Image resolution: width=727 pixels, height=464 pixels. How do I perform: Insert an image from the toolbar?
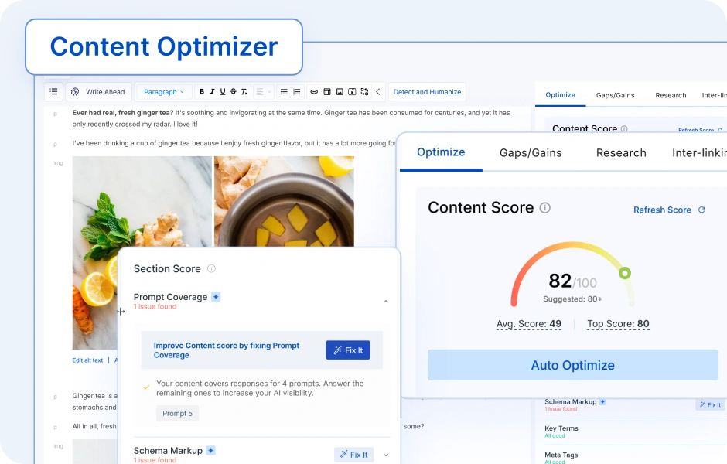340,92
